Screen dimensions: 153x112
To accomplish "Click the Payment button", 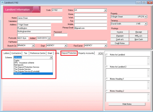I will 120,36.
